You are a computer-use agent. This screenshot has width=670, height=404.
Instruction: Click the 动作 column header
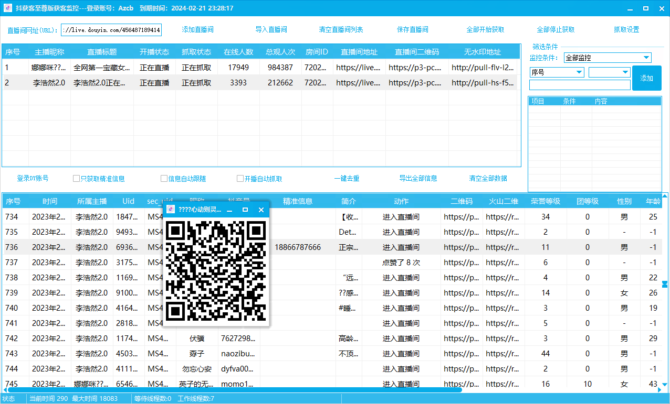tap(401, 201)
